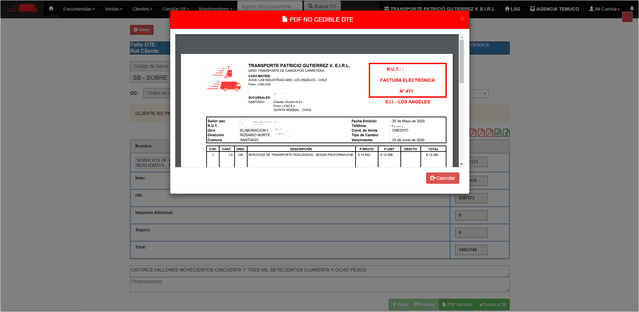
Task: Click the document icon in modal title
Action: [285, 19]
